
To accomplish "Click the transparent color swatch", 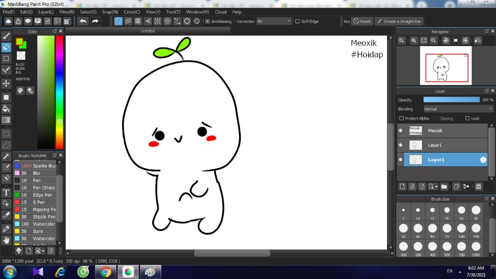I will (21, 56).
